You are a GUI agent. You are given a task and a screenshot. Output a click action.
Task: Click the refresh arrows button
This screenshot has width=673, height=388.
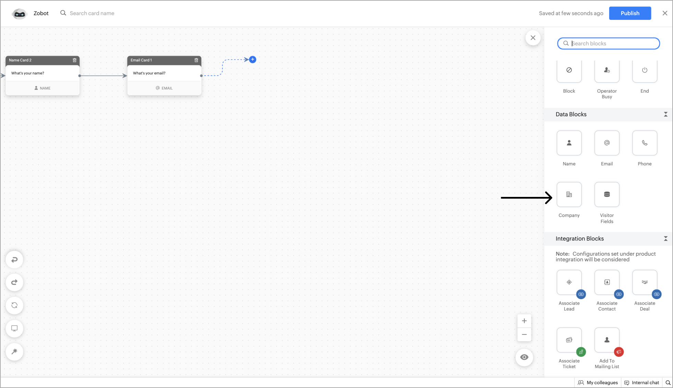coord(14,305)
